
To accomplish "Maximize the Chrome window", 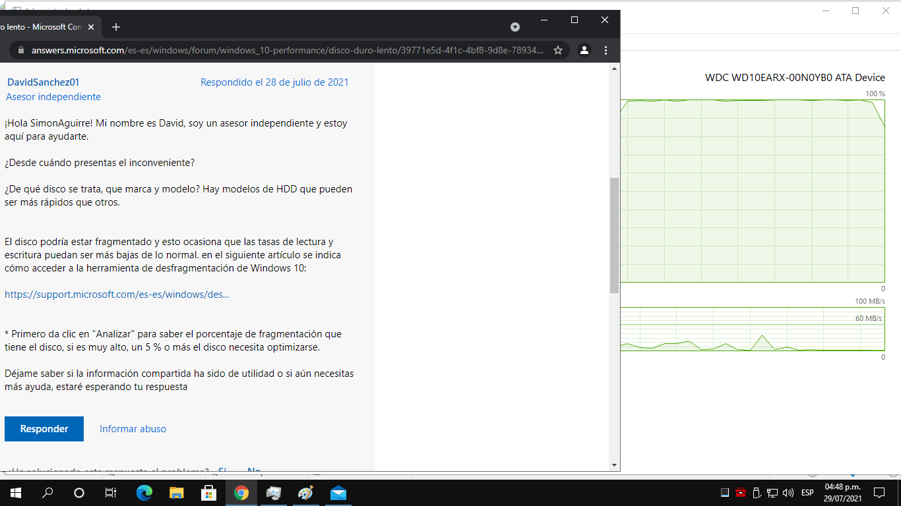I will [575, 20].
